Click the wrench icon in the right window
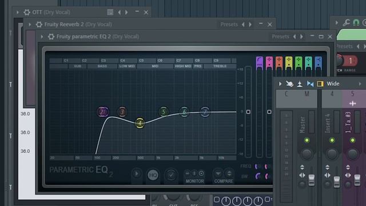Viewport: 366px width, 206px height. tap(346, 22)
